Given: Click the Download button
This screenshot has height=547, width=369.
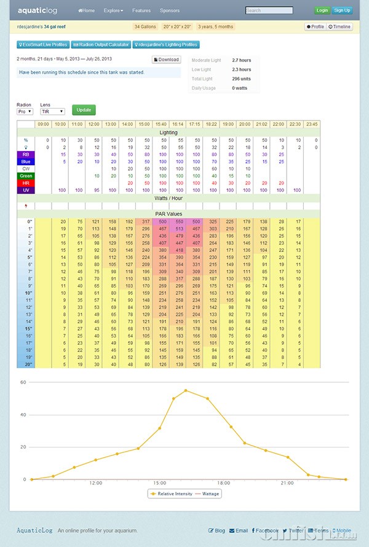Looking at the screenshot, I should (x=166, y=60).
